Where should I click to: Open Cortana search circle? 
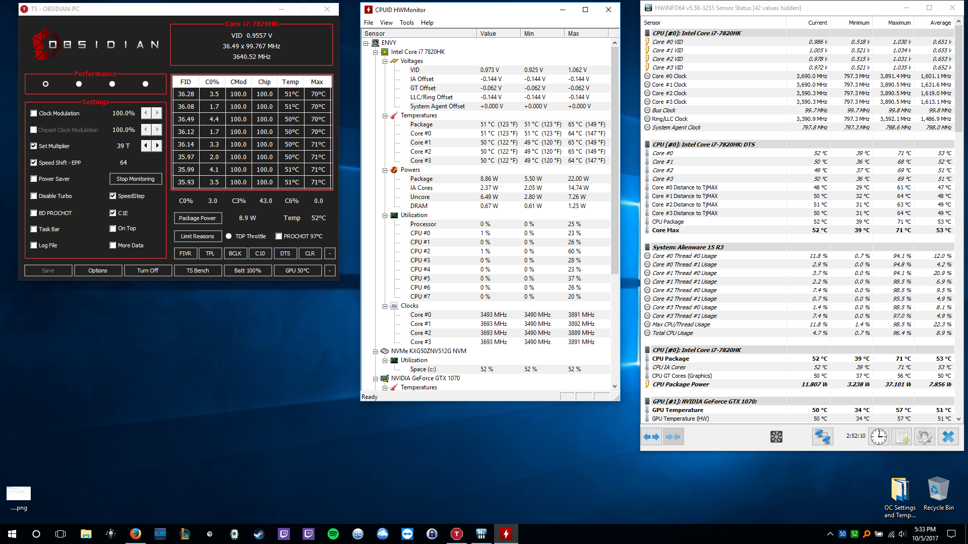[36, 534]
